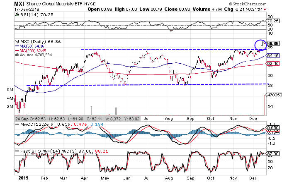
Task: Click the small chart icon before RSI(14)
Action: pos(17,15)
